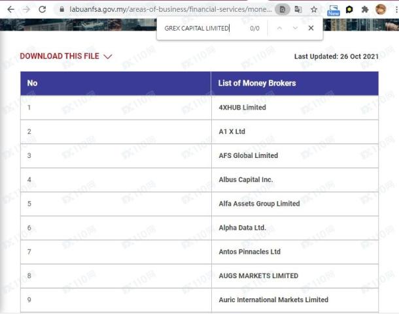The image size is (399, 314).
Task: Close the find-in-page bar
Action: coord(311,28)
